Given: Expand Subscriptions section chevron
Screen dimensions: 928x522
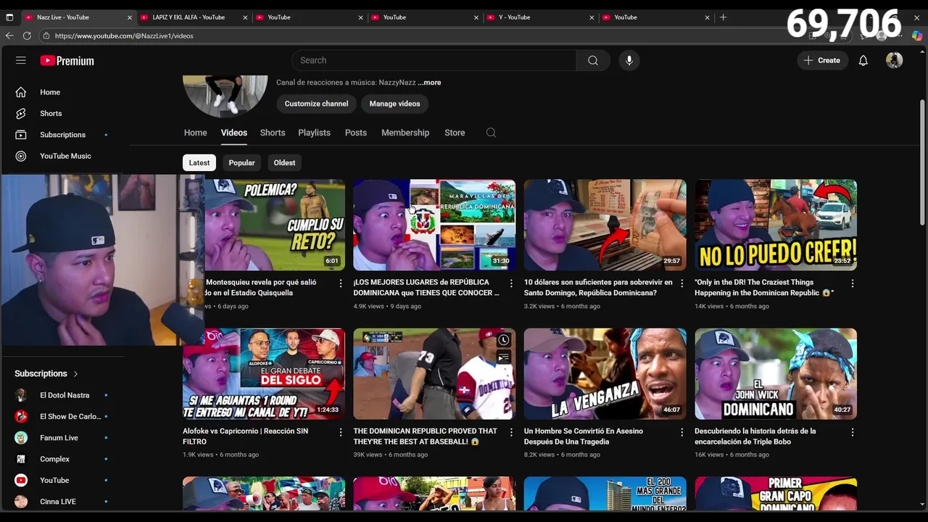Looking at the screenshot, I should [75, 374].
